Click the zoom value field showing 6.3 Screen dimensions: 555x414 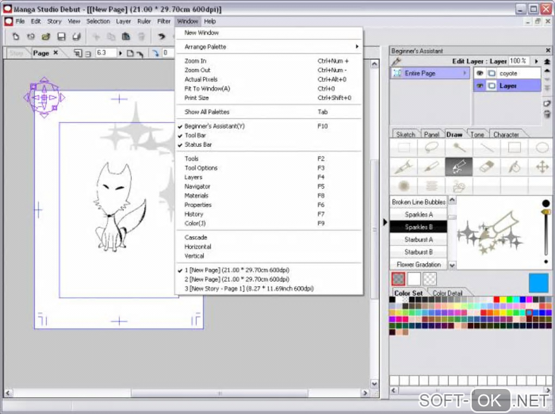coord(106,53)
